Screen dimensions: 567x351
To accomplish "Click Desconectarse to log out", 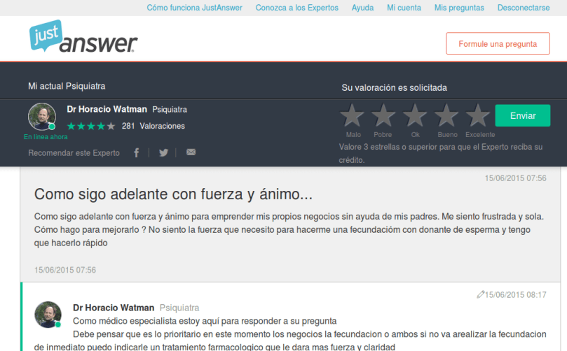I will [524, 8].
